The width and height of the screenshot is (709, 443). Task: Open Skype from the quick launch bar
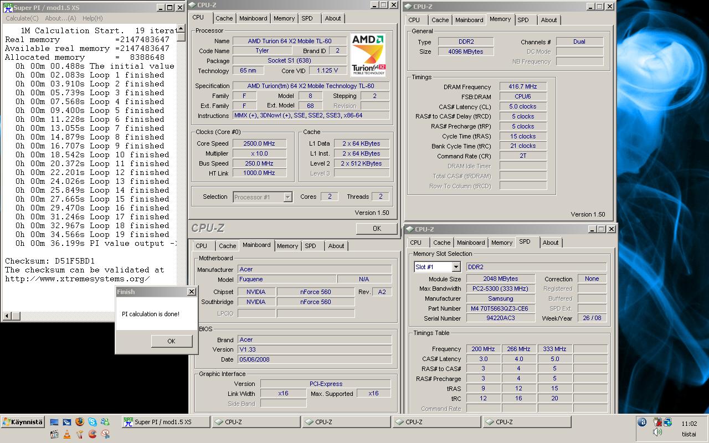93,421
